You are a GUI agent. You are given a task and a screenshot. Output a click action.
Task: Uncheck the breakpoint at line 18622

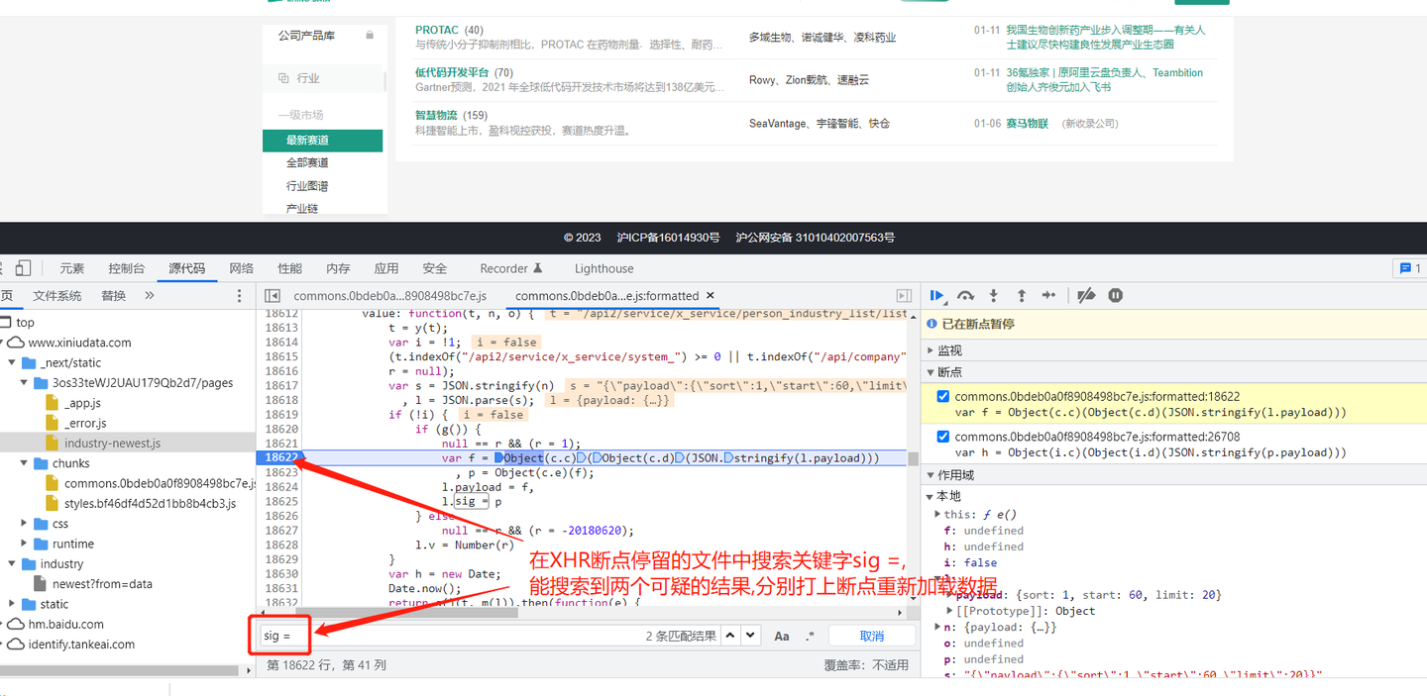[941, 397]
